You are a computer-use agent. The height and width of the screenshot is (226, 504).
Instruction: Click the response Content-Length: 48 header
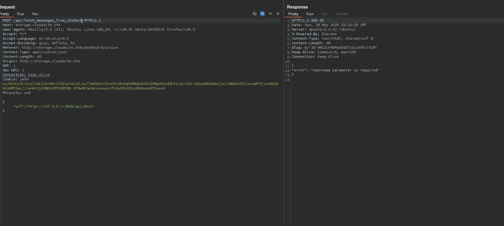tap(311, 43)
